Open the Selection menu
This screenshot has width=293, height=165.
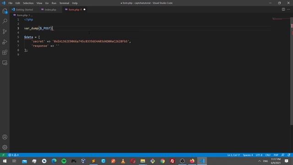[x=28, y=3]
